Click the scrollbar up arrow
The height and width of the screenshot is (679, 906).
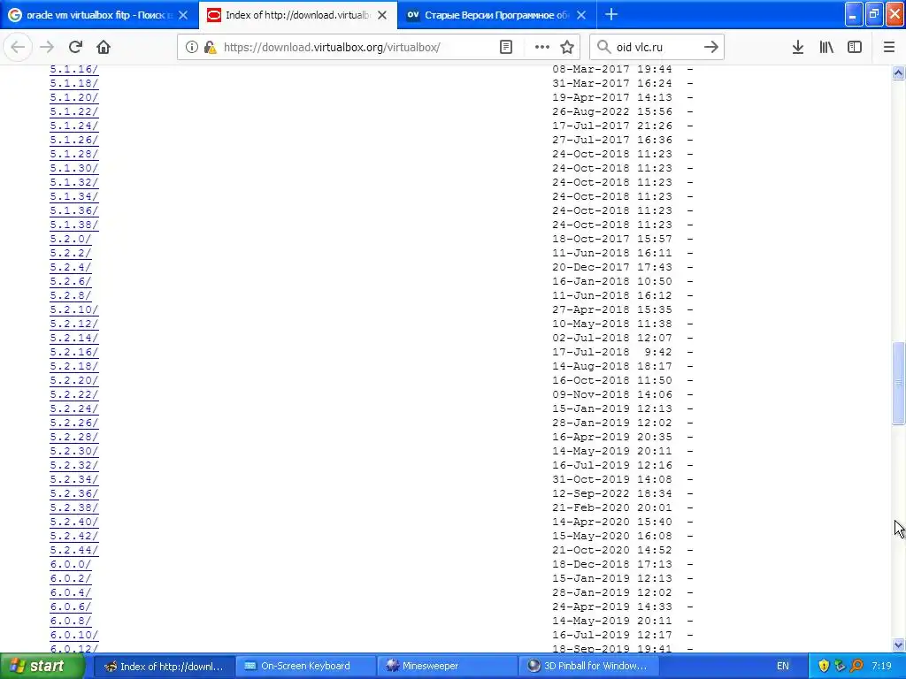tap(898, 72)
